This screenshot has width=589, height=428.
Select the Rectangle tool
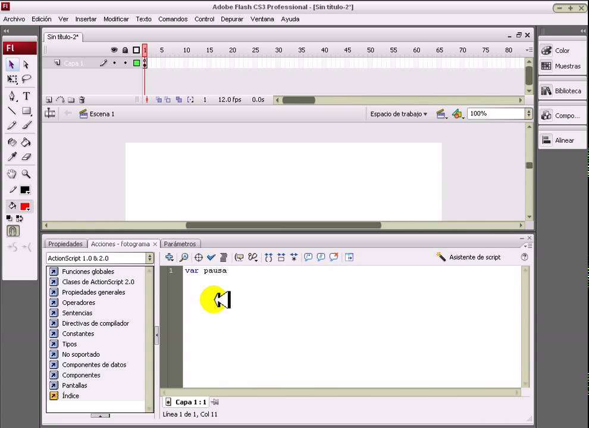click(26, 111)
